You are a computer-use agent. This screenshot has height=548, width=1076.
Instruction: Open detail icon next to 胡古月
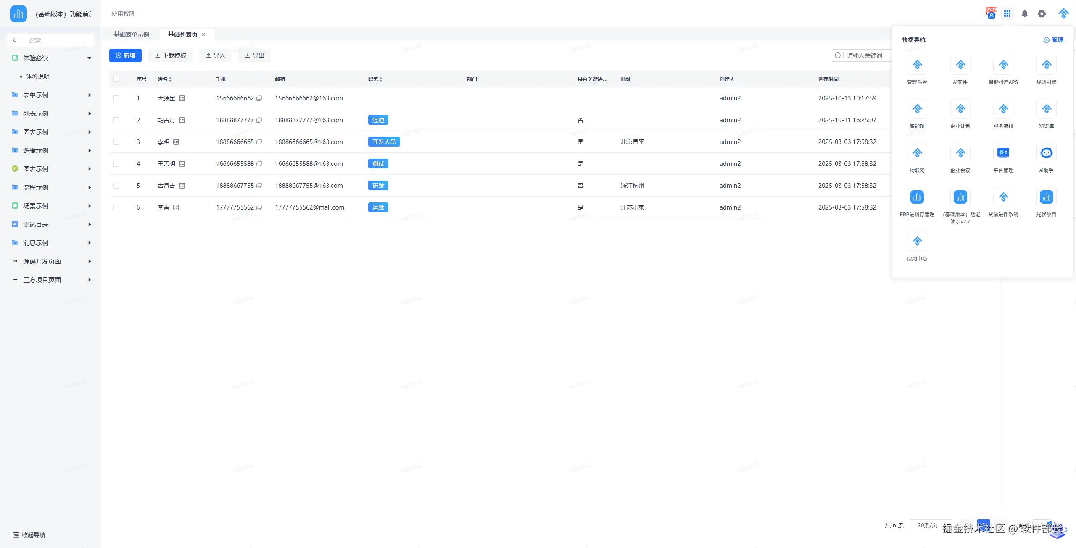click(x=182, y=120)
